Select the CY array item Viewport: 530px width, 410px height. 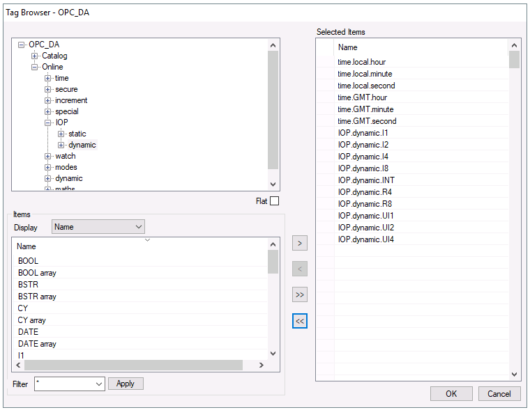pyautogui.click(x=140, y=320)
